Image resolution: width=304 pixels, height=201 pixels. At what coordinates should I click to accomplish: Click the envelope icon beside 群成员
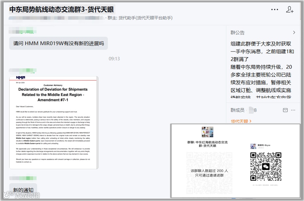(x=285, y=110)
